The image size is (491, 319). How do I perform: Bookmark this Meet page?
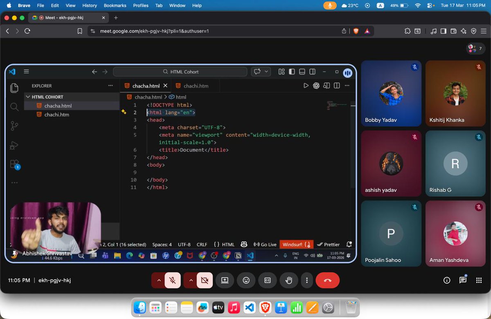[80, 31]
